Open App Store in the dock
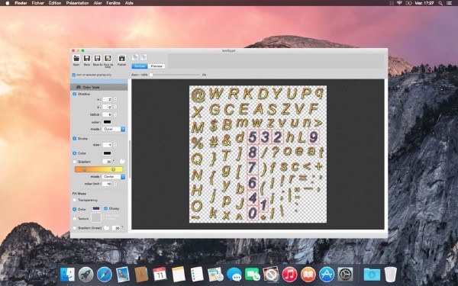 pyautogui.click(x=327, y=275)
